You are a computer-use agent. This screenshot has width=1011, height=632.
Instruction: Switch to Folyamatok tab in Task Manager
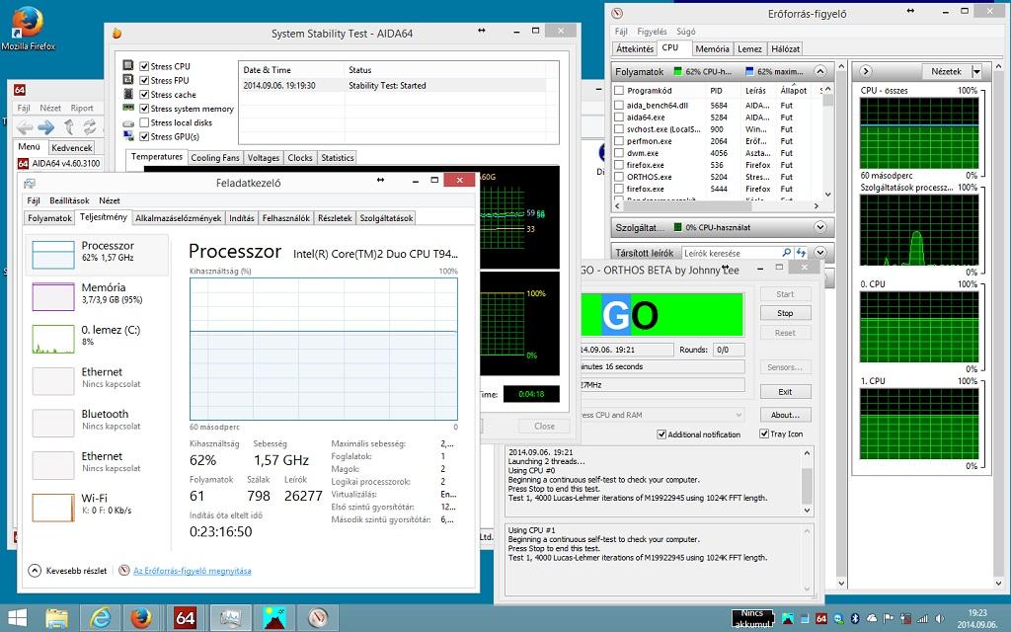tap(49, 218)
